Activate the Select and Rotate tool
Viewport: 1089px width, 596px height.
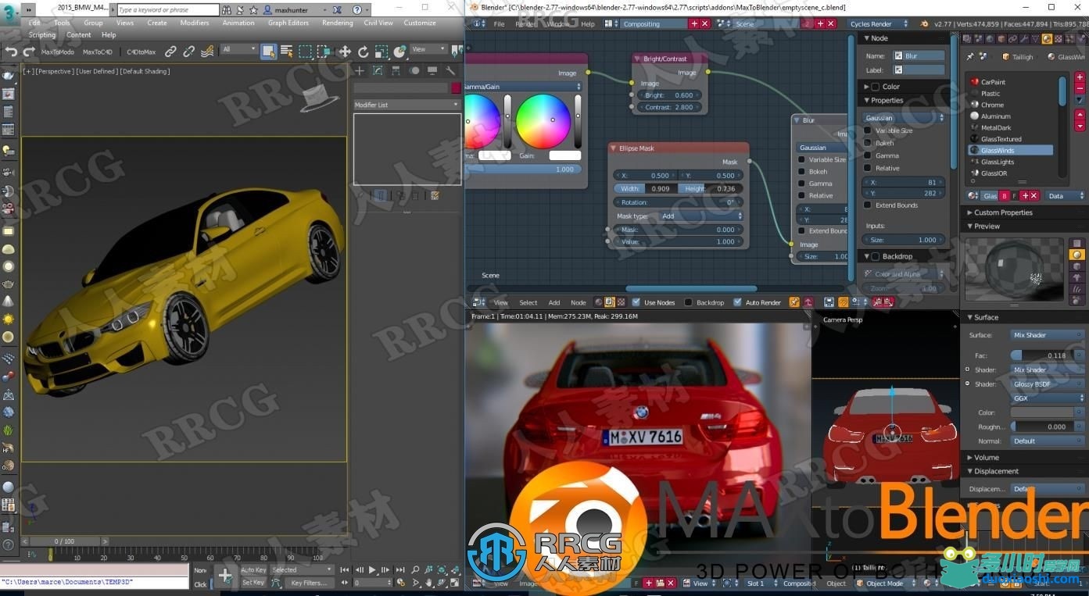tap(363, 52)
